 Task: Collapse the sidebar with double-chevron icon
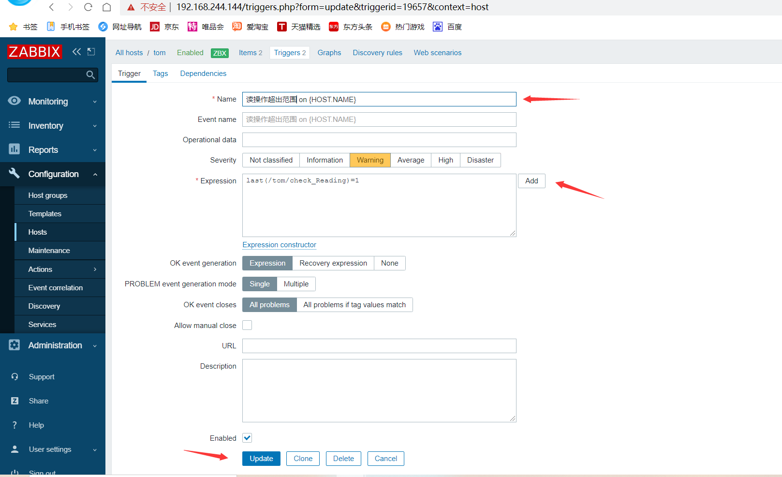click(76, 52)
